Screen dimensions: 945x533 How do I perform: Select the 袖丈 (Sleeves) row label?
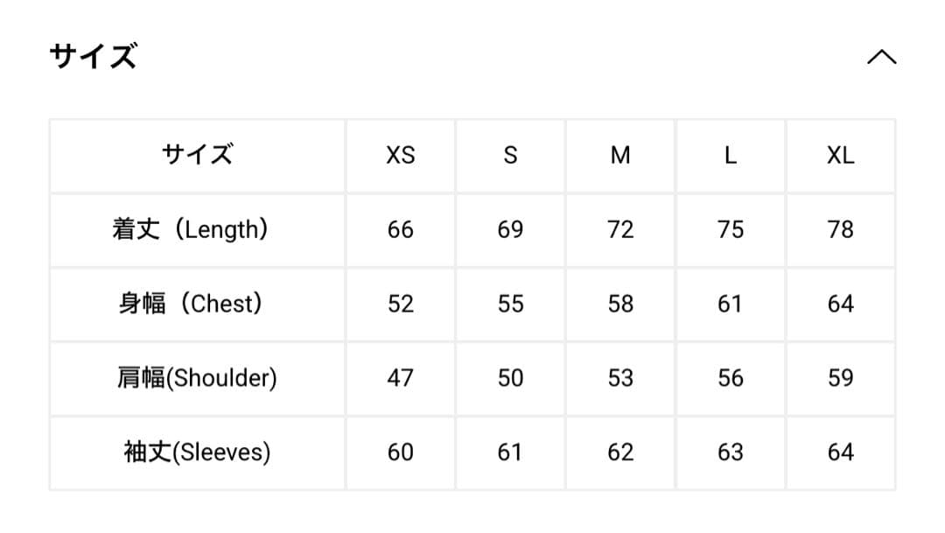click(198, 452)
